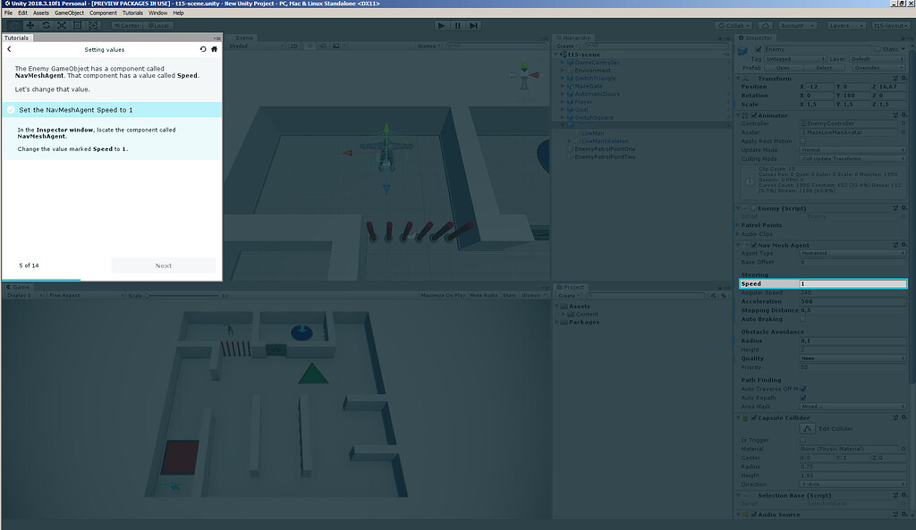
Task: Select the Rect Transform tool
Action: pos(77,25)
